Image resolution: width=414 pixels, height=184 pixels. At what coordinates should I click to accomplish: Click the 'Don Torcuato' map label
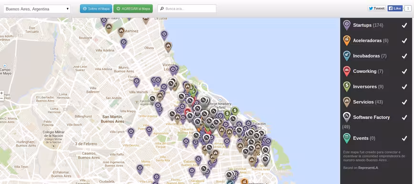click(32, 30)
